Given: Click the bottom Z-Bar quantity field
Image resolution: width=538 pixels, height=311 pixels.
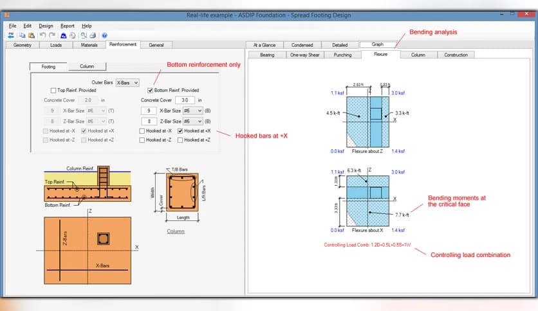Looking at the screenshot, I should 149,121.
